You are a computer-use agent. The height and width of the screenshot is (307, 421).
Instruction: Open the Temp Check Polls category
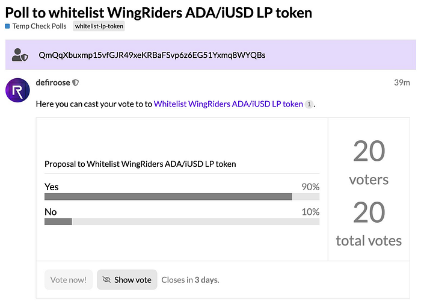tap(39, 26)
